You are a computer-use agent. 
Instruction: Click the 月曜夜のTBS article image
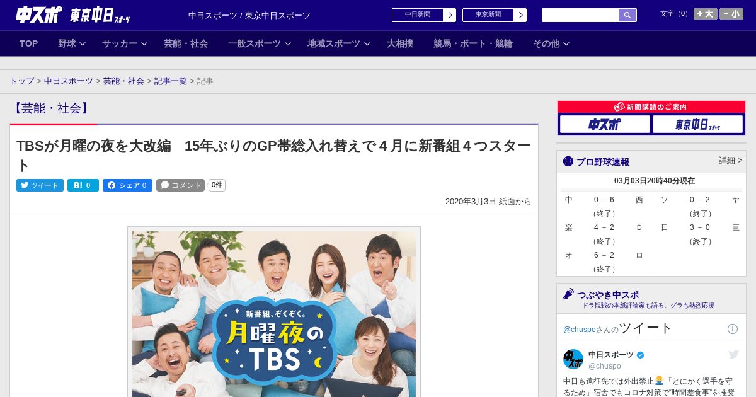pos(274,313)
